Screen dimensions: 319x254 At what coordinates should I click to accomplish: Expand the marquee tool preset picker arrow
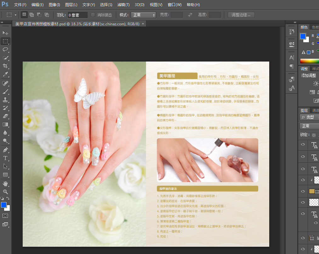click(15, 15)
